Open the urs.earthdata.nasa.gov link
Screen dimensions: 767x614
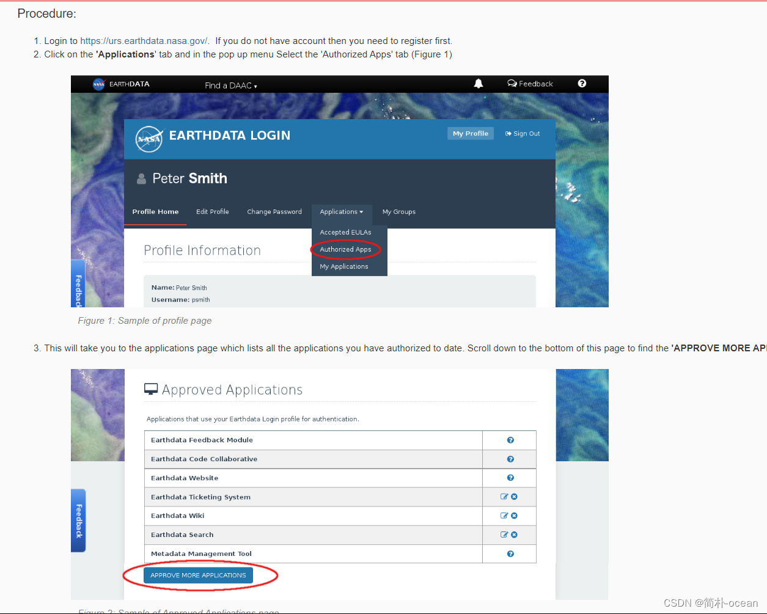click(144, 41)
